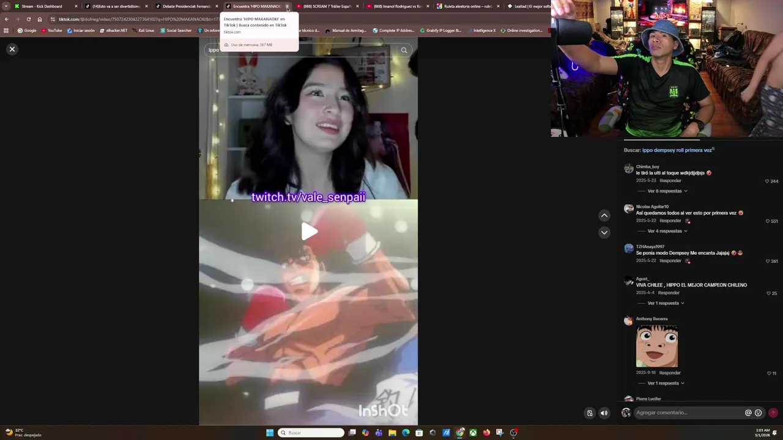
Task: Switch to 'Ruleta aleatoria online' tab
Action: click(x=467, y=6)
